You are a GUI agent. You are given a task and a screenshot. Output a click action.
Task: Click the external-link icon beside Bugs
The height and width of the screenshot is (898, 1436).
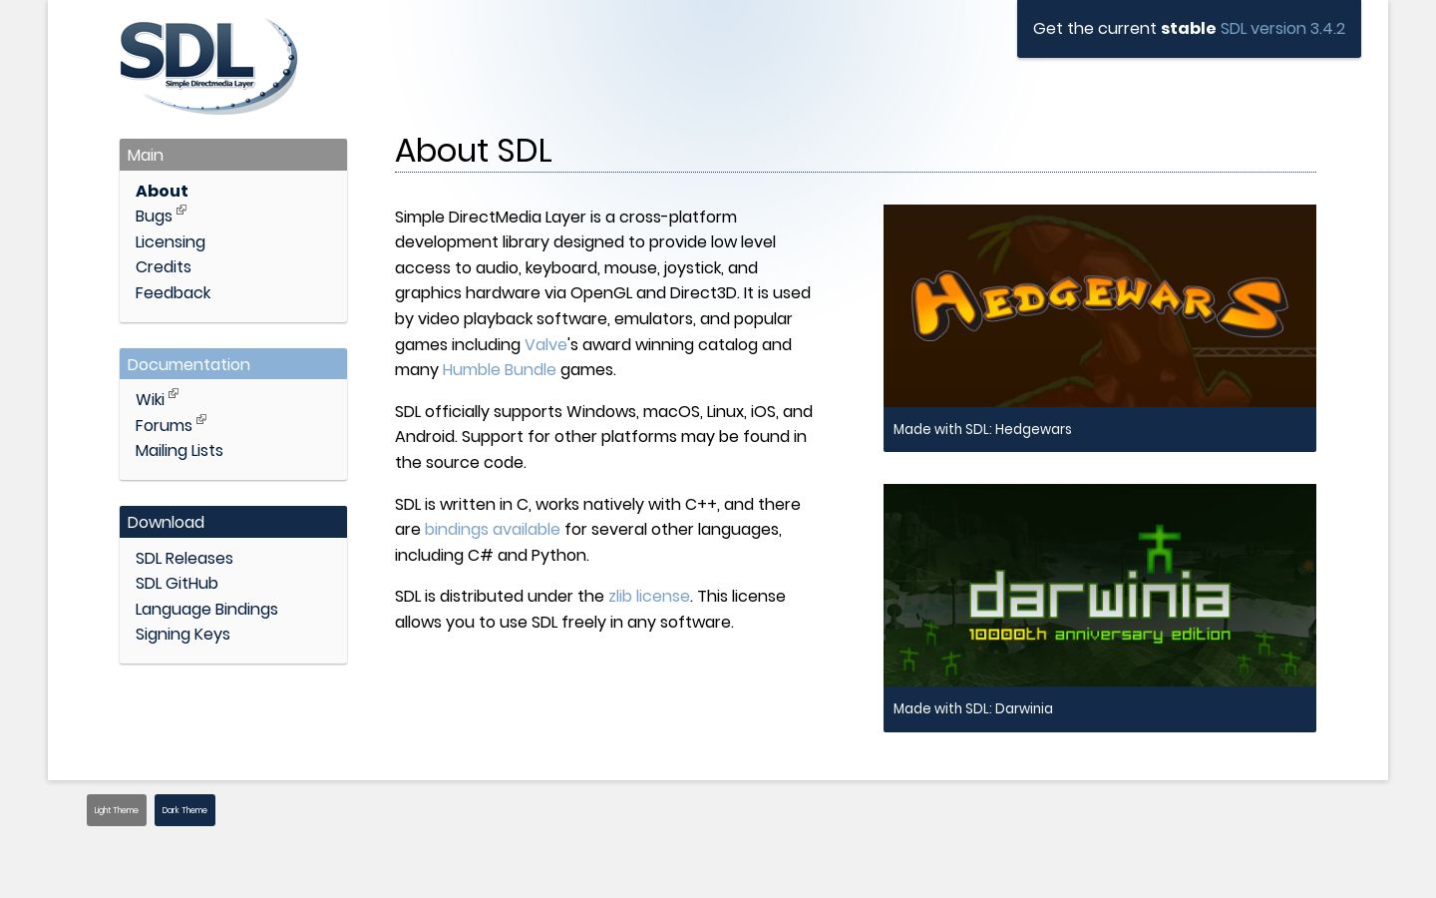pos(181,210)
